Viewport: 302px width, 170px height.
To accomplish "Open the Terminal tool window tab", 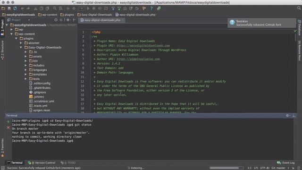I will click(15, 162).
